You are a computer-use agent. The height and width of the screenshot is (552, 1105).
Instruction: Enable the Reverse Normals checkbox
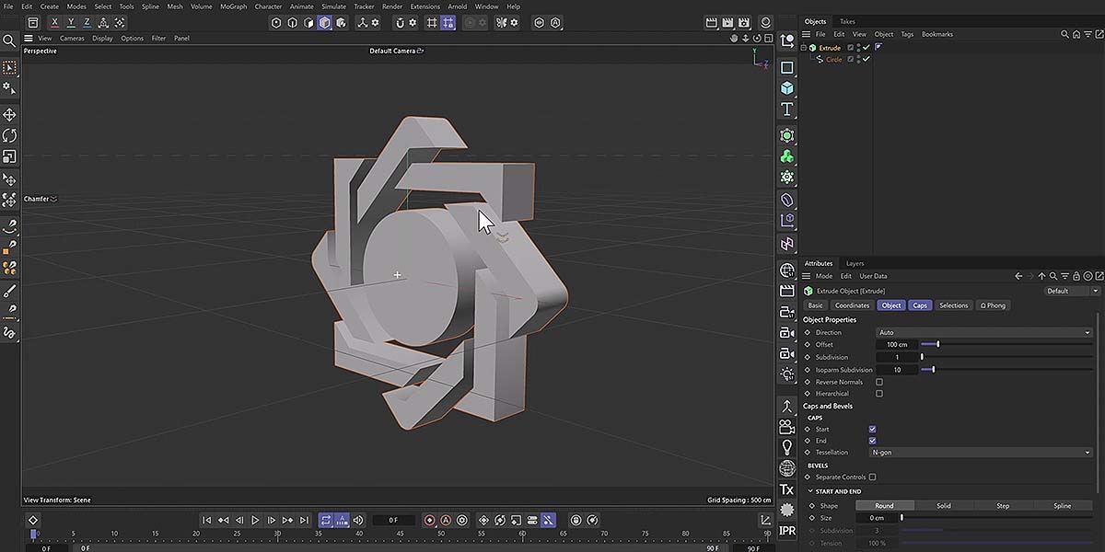click(879, 382)
